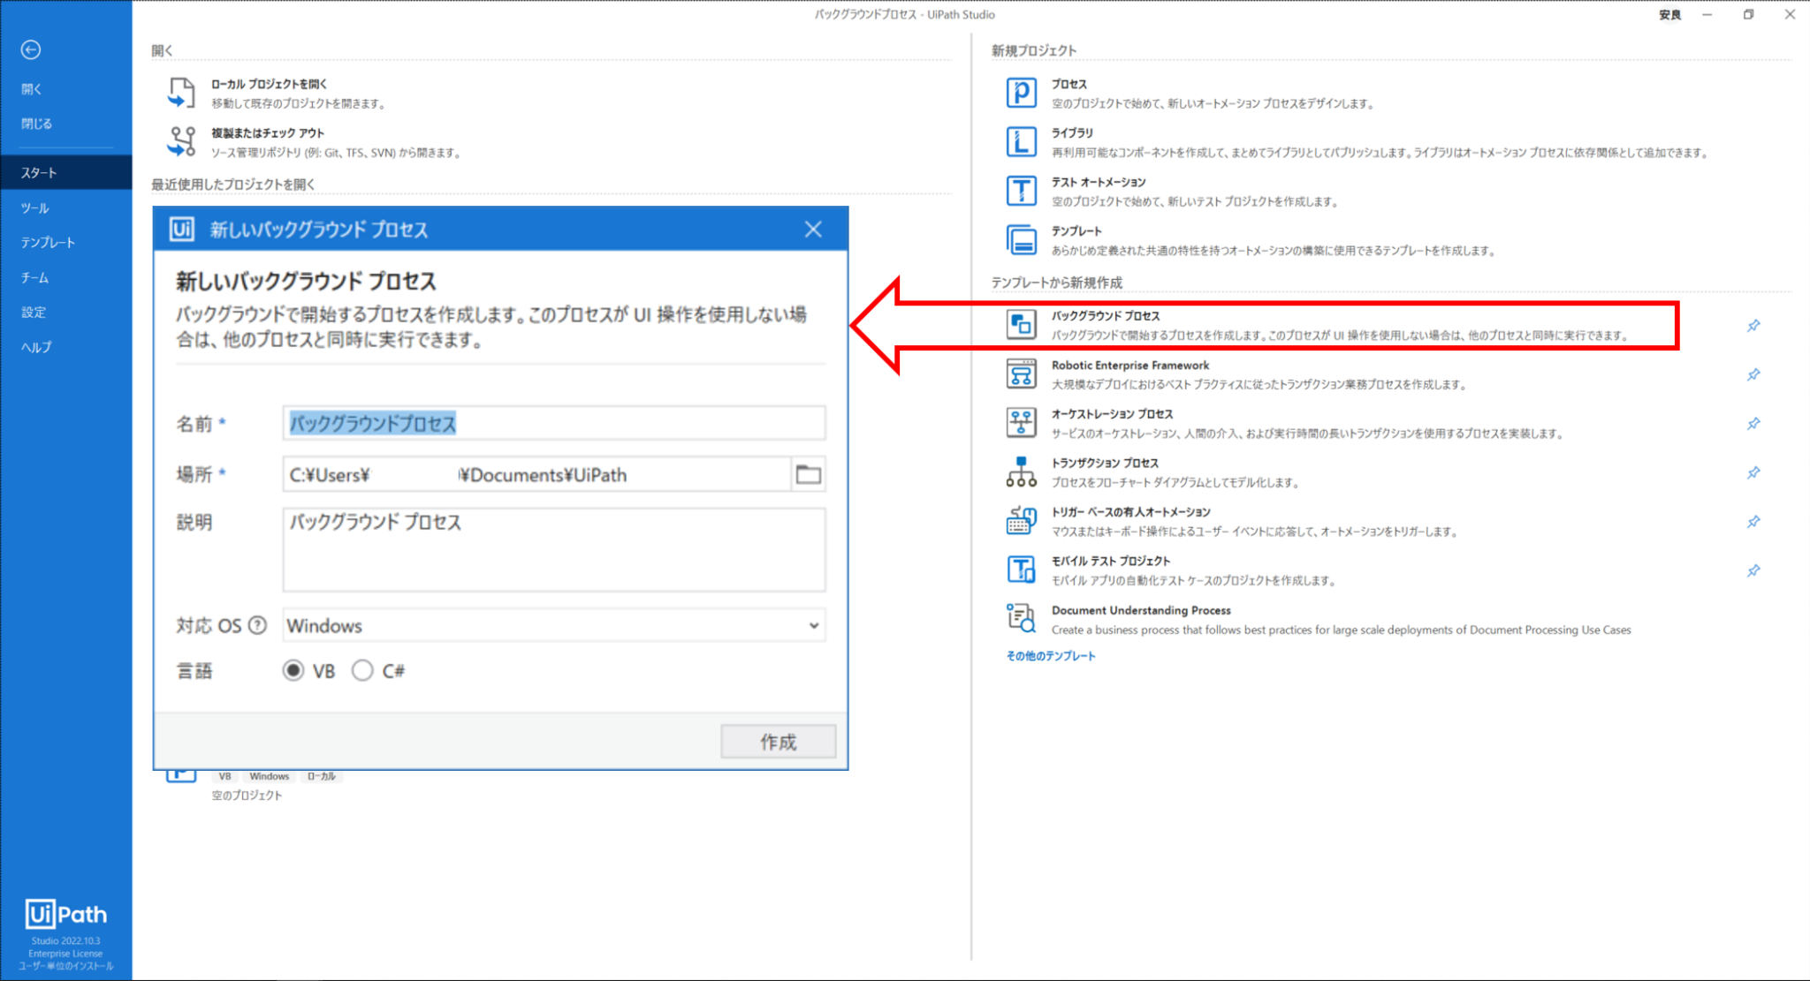Close the new background process dialog

pyautogui.click(x=813, y=230)
